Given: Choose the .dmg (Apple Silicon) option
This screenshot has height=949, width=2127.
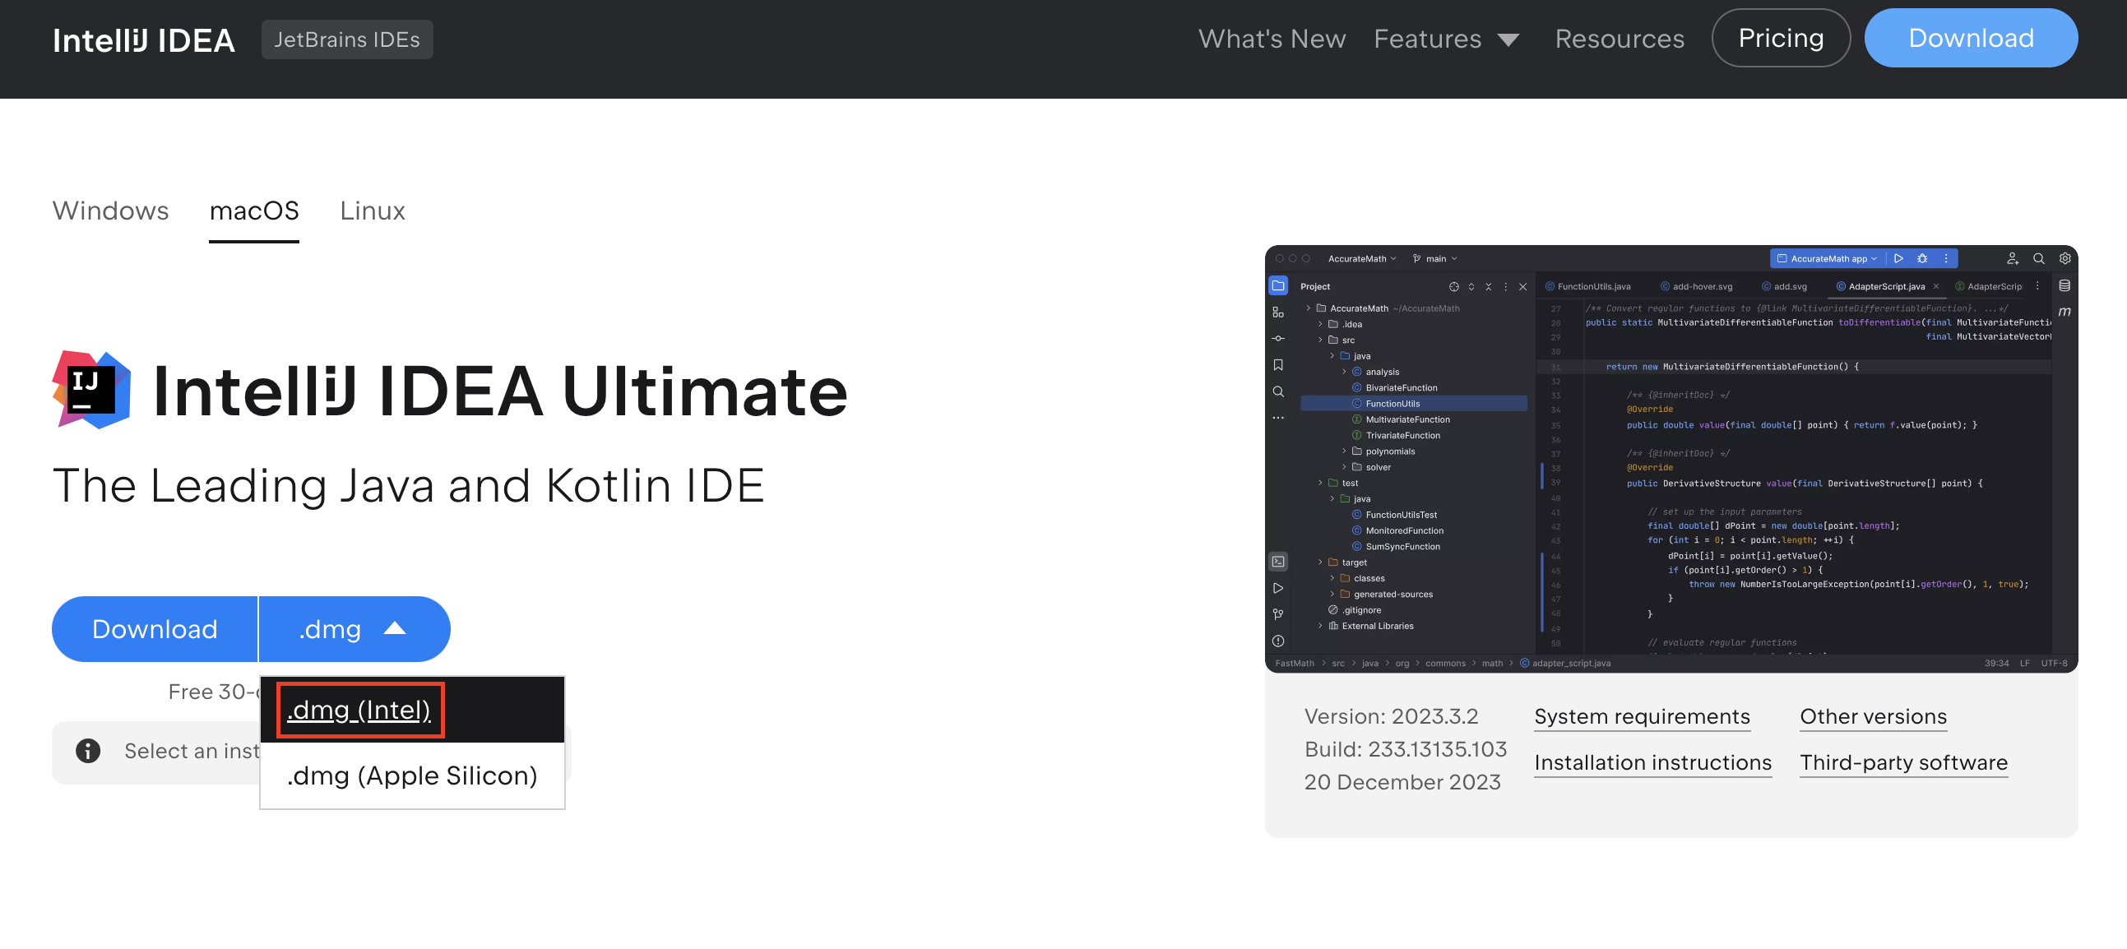Looking at the screenshot, I should pos(412,775).
